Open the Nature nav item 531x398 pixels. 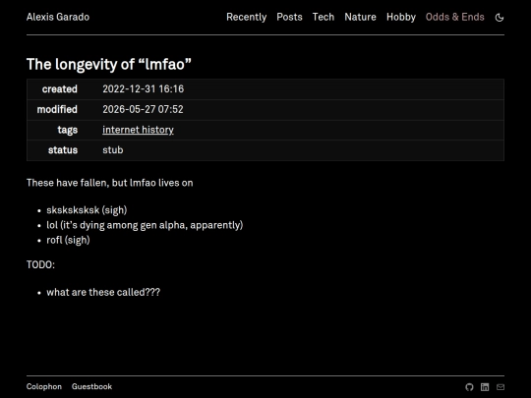(x=360, y=17)
